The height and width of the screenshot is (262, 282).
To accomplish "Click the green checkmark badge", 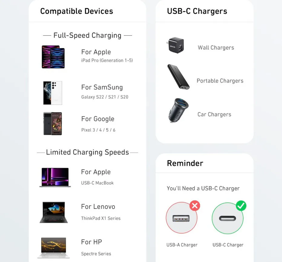I will coord(241,205).
